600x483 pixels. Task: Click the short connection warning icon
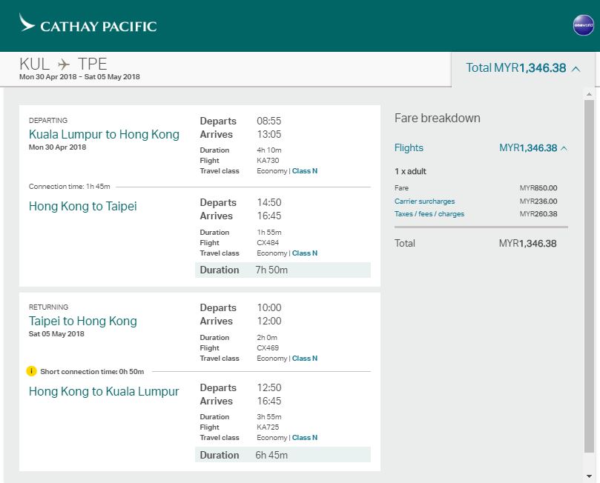[x=31, y=371]
